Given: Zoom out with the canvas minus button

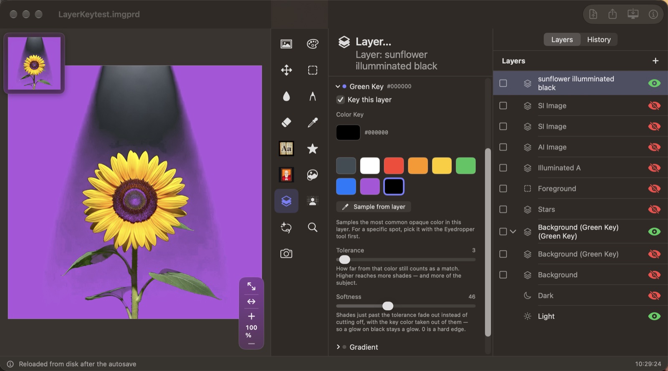Looking at the screenshot, I should click(251, 344).
